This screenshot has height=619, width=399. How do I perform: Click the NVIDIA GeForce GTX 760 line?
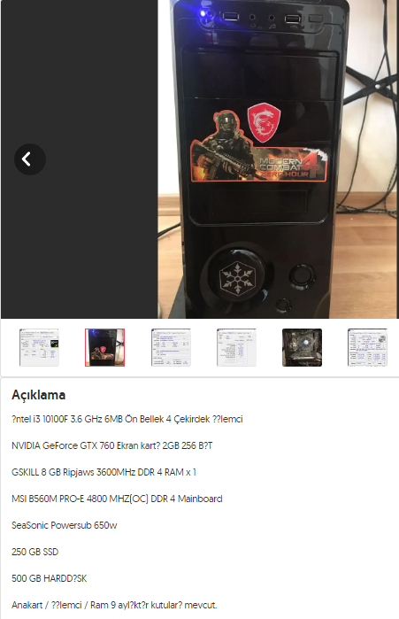coord(112,445)
